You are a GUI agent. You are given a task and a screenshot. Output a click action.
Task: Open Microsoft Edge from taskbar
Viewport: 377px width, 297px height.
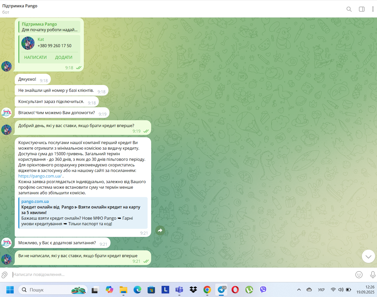[x=137, y=290]
